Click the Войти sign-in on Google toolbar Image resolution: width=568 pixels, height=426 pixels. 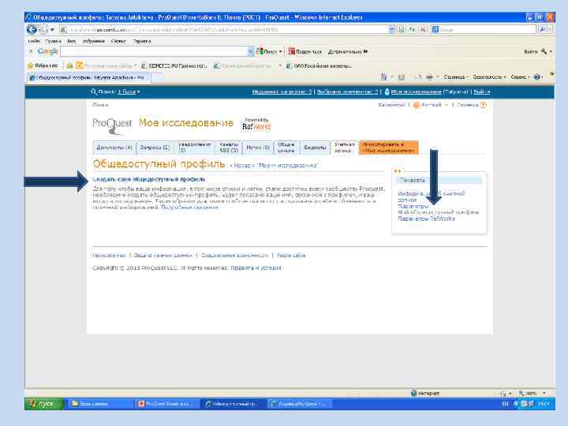(530, 52)
